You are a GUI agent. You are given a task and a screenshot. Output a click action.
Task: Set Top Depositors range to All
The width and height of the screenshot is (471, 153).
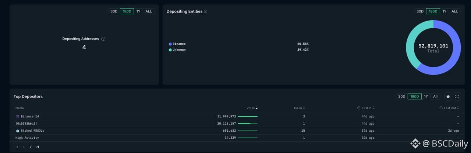pyautogui.click(x=435, y=96)
